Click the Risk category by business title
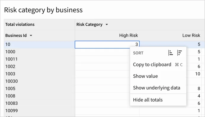The width and height of the screenshot is (205, 117). point(43,10)
